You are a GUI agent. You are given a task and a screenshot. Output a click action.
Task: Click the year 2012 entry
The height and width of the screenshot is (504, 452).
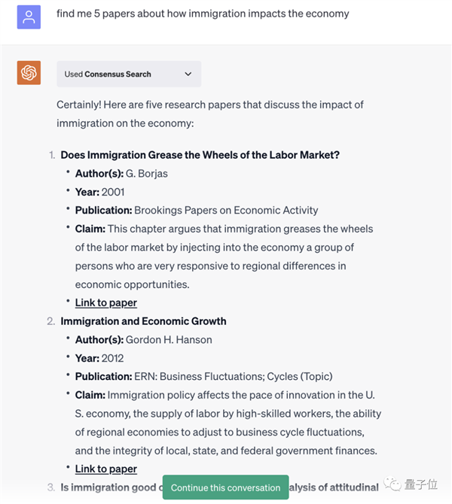click(112, 358)
